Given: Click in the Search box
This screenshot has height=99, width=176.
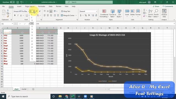Looking at the screenshot, I should tap(89, 2).
